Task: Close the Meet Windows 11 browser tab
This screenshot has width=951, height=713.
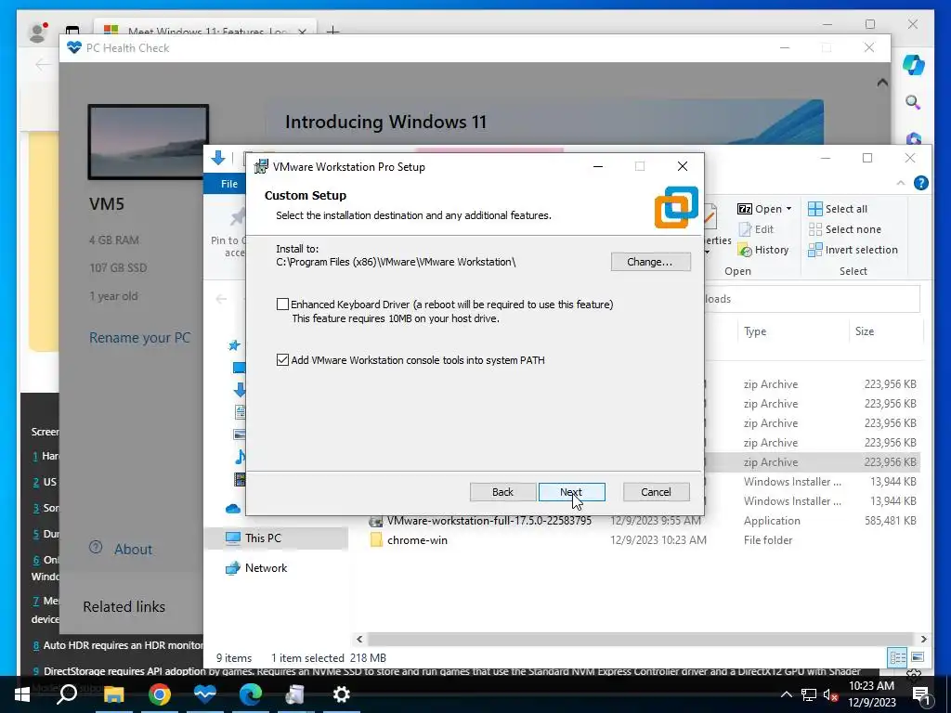Action: [302, 31]
